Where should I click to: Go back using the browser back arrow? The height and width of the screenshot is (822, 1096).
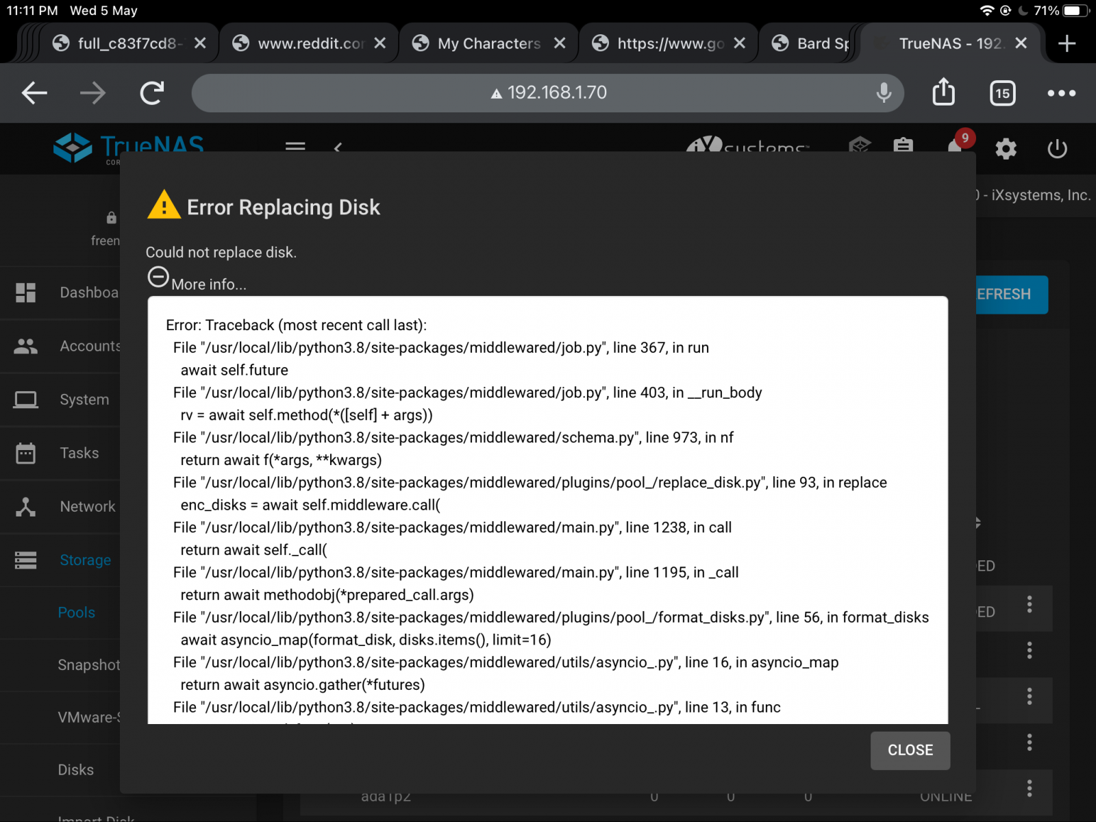click(x=34, y=93)
